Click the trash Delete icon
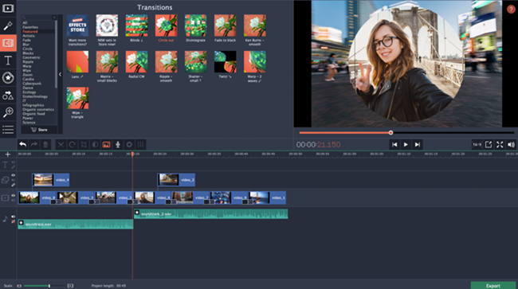Screen dimensions: 518x289 (45, 145)
